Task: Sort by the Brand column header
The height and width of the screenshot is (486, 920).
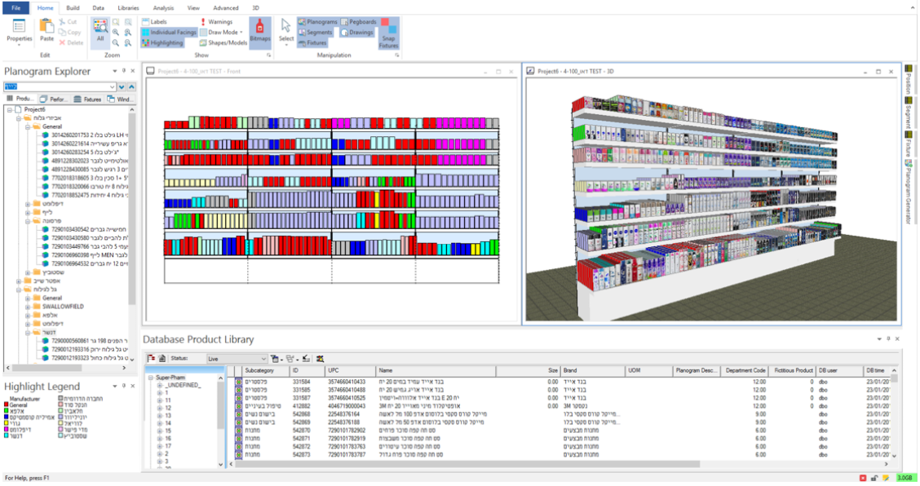Action: coord(593,370)
